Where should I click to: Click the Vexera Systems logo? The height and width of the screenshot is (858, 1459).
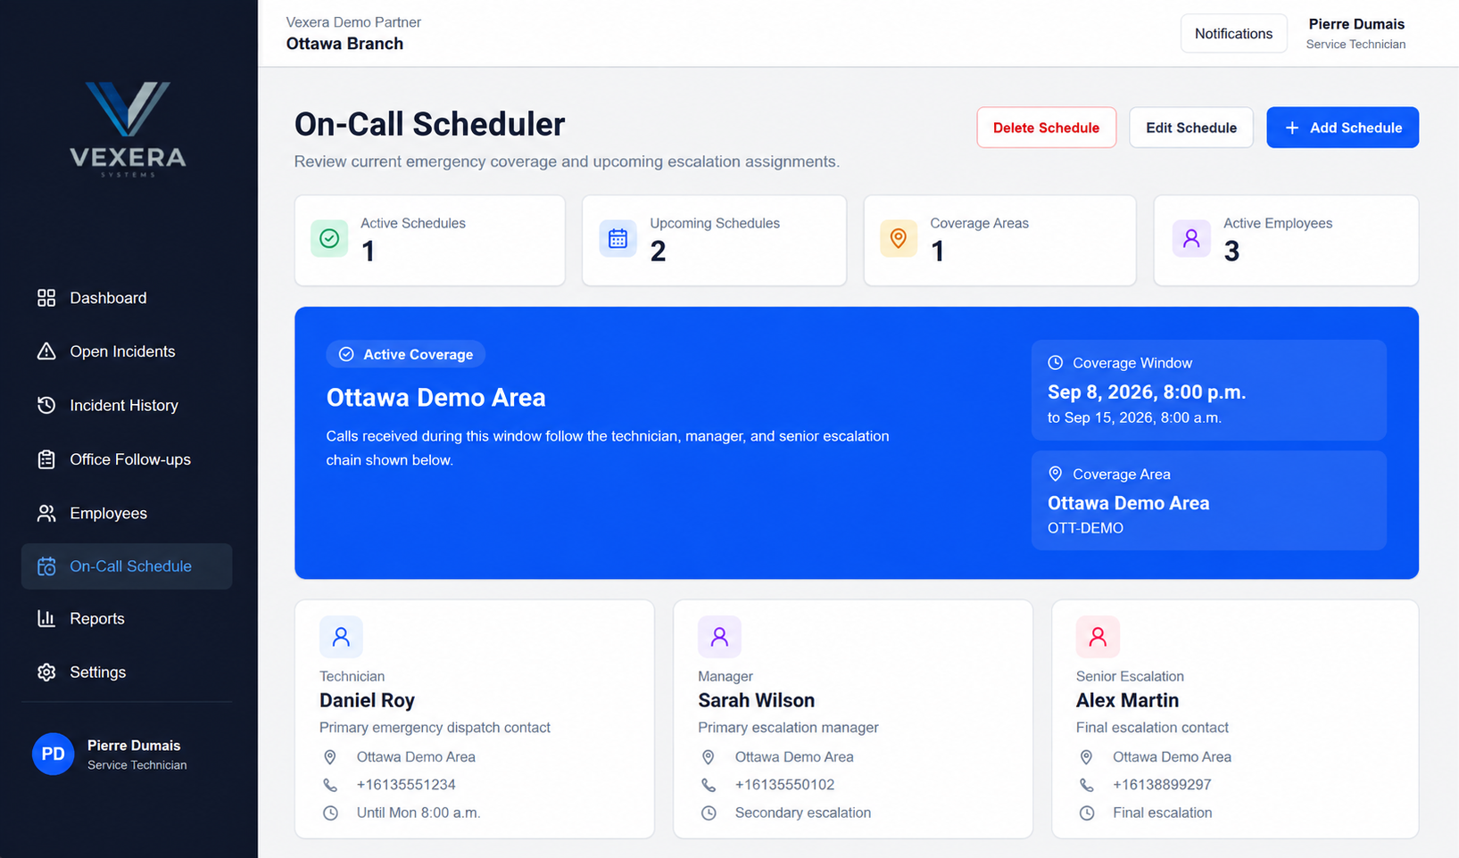click(x=128, y=129)
